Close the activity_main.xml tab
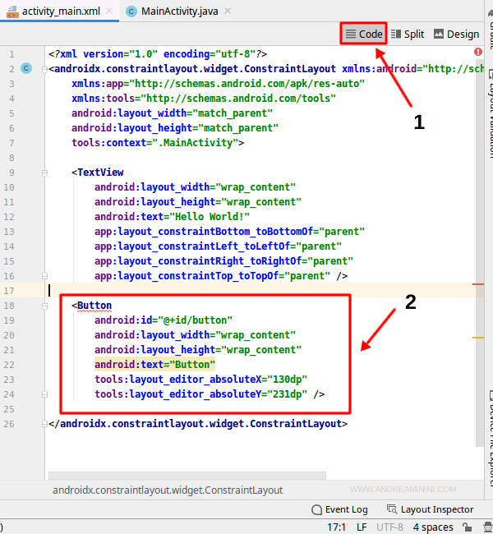493x534 pixels. (x=109, y=11)
